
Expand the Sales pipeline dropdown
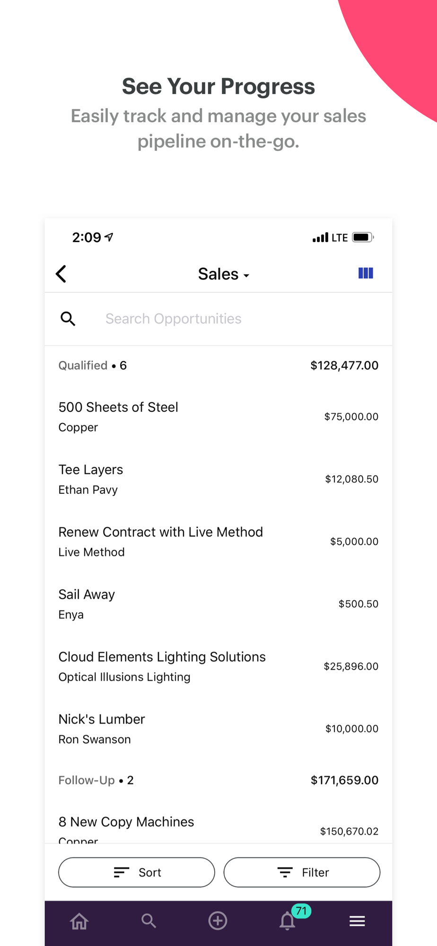[223, 274]
